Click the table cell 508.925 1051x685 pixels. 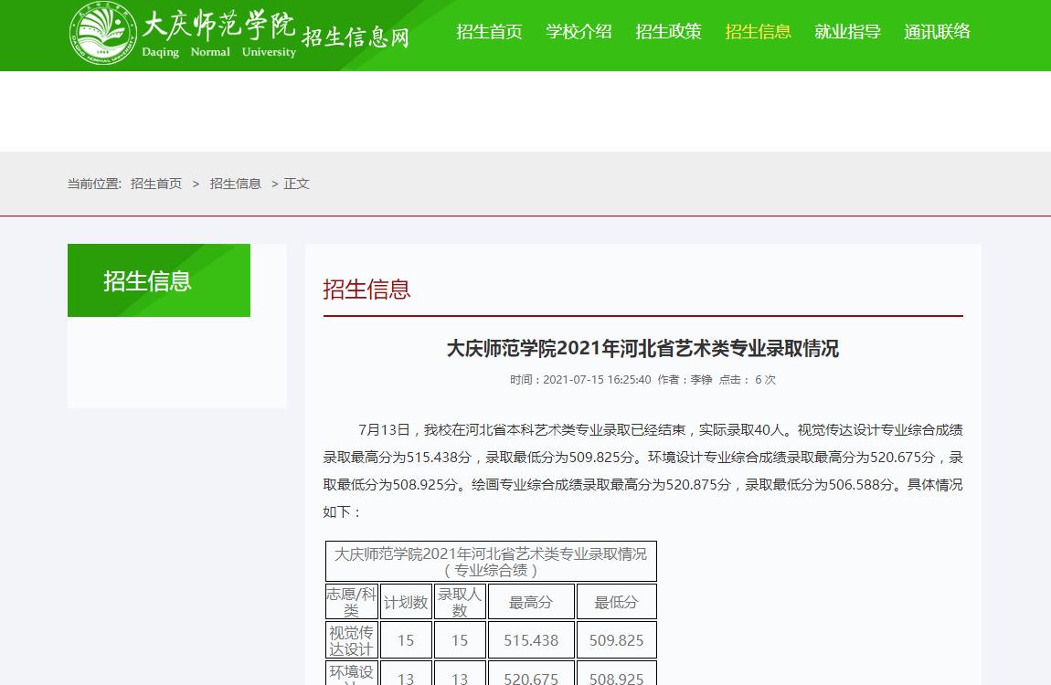(x=616, y=675)
